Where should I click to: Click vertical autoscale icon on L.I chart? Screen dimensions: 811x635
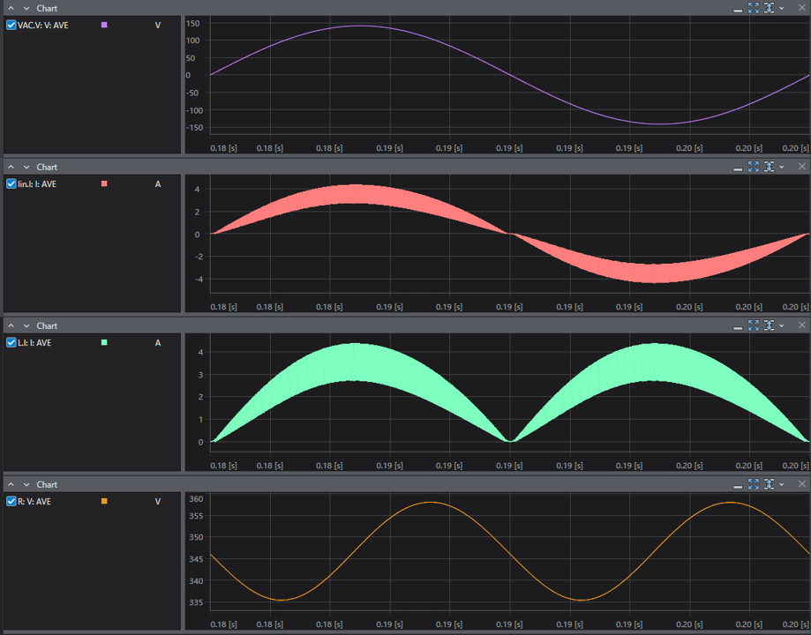point(769,325)
